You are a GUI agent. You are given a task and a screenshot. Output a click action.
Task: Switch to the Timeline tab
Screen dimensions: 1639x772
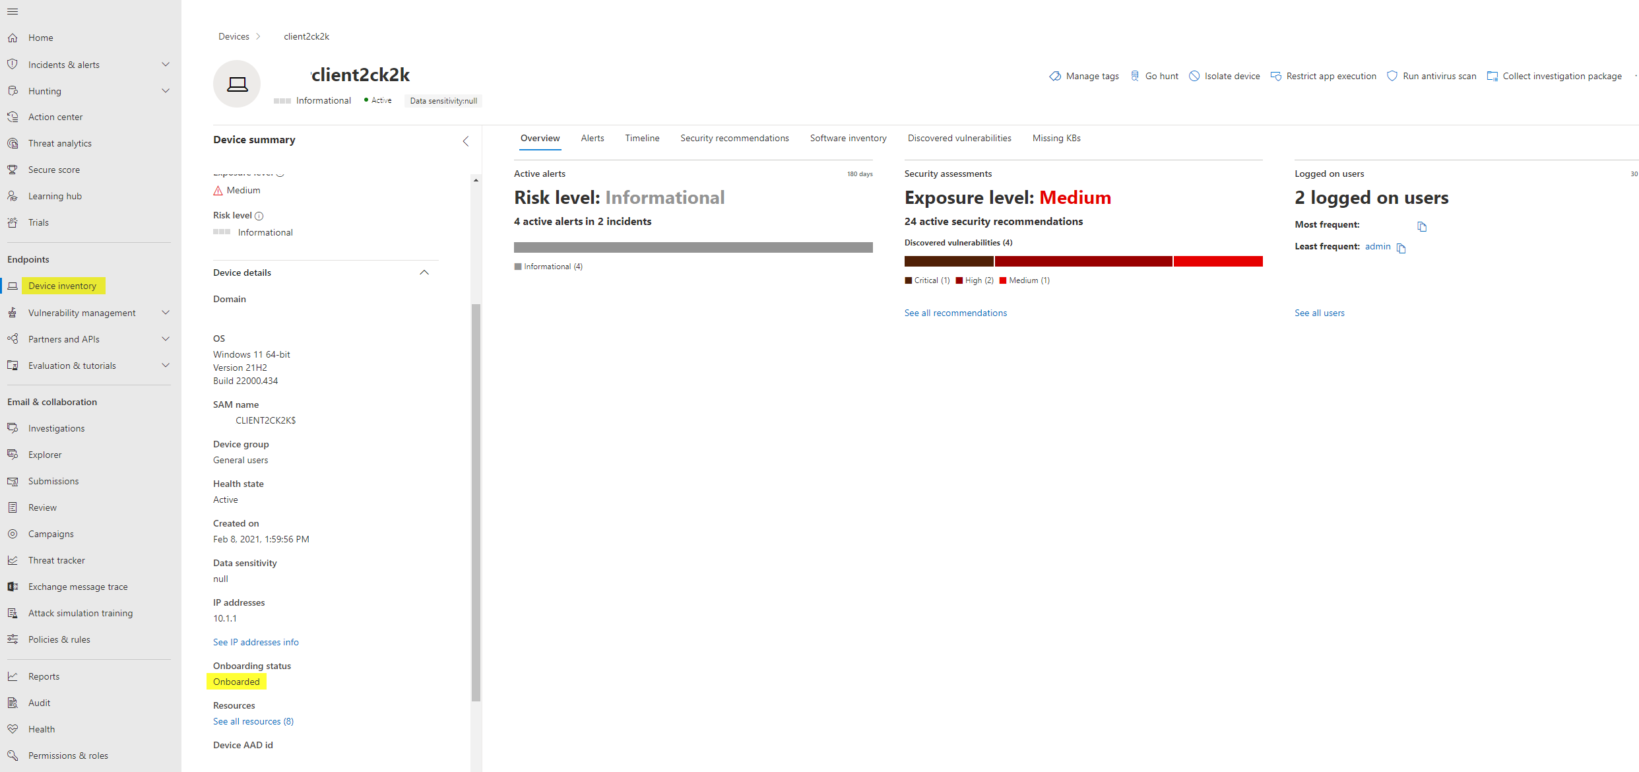tap(642, 138)
